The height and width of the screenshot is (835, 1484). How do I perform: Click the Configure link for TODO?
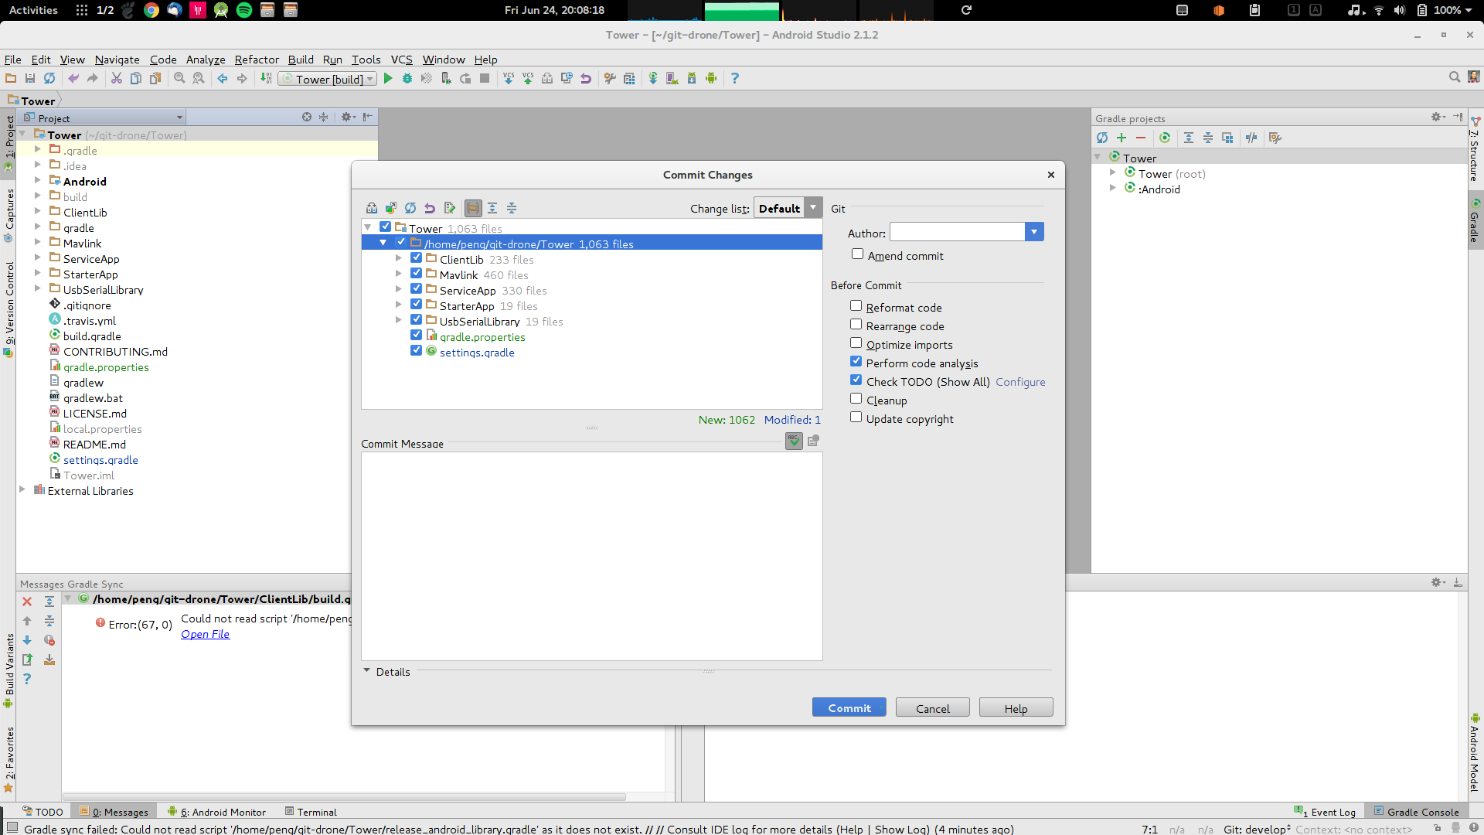pos(1020,382)
